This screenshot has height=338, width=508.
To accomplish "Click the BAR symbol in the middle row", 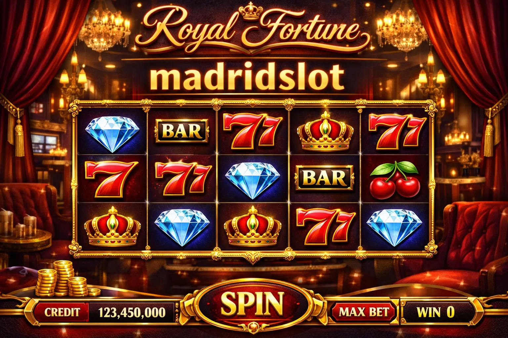I will tap(324, 178).
